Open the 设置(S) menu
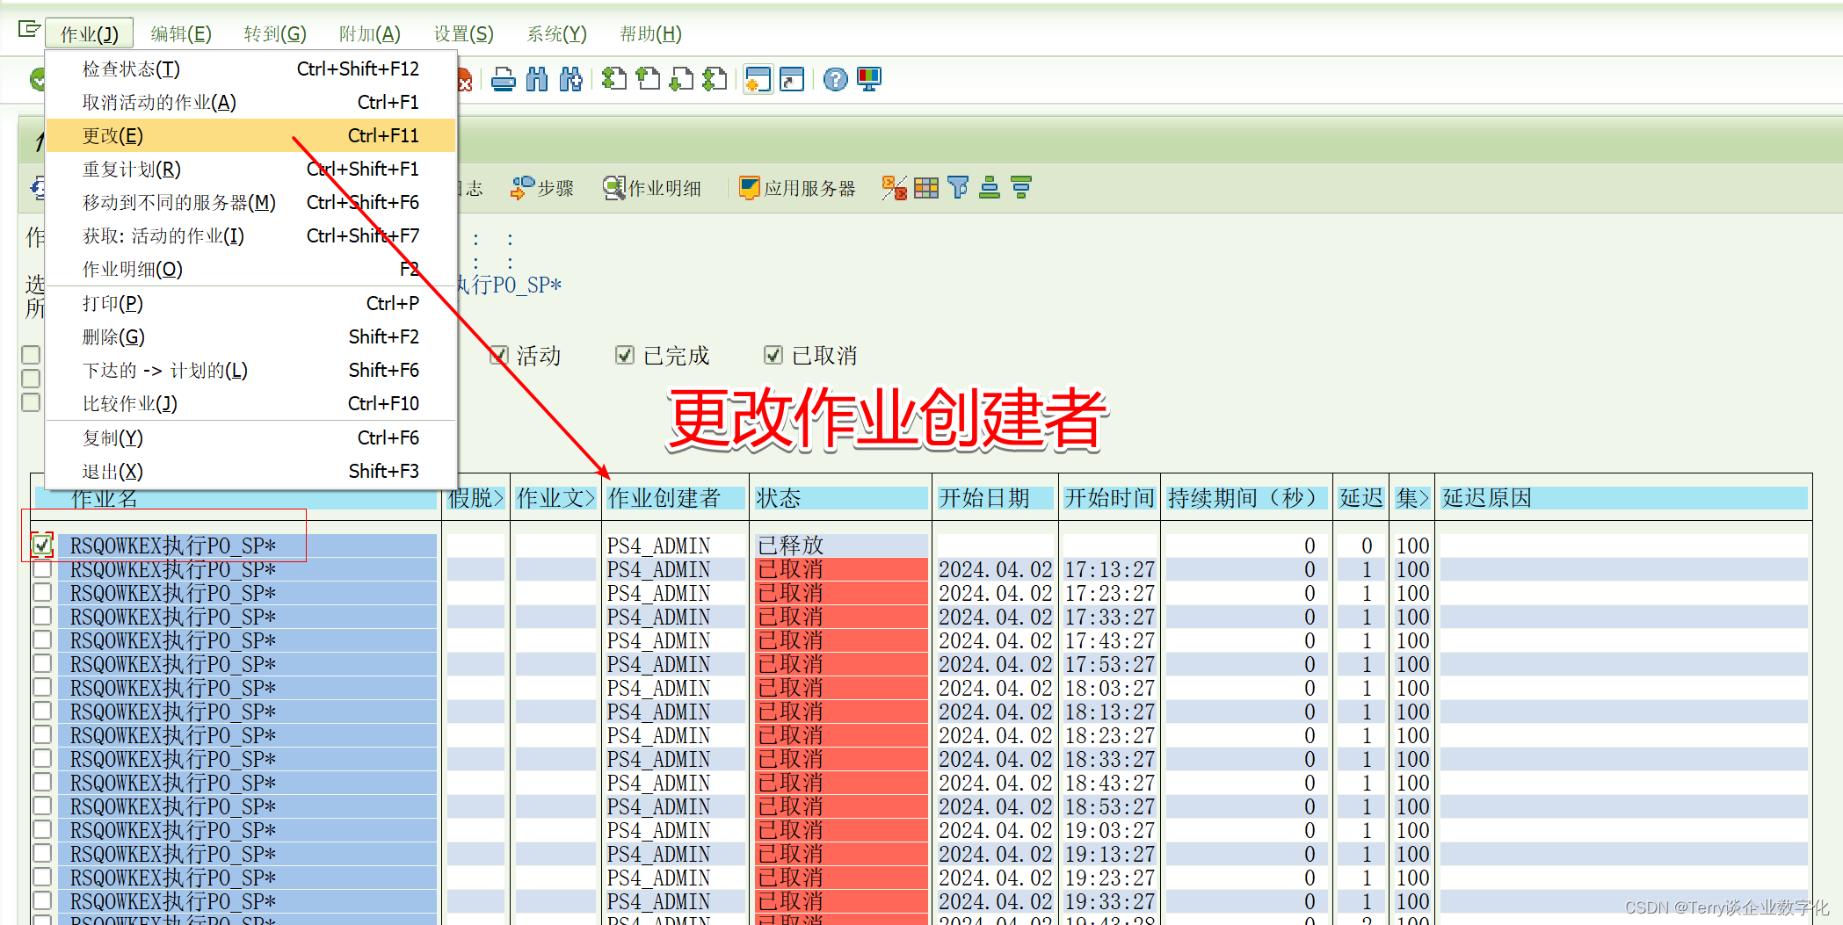Image resolution: width=1843 pixels, height=925 pixels. tap(463, 33)
